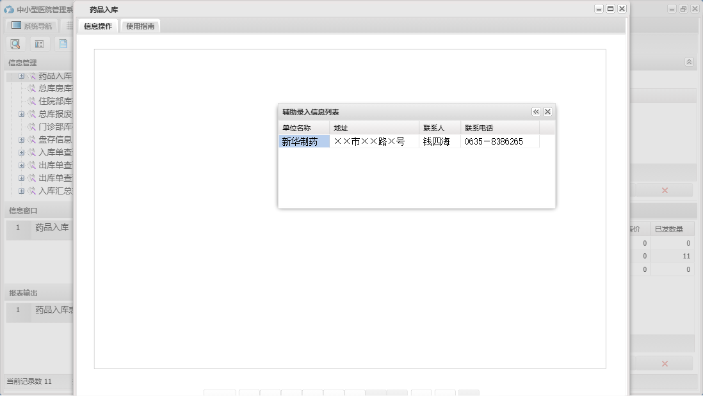Expand the first 出库单查 tree node
The image size is (703, 419).
[21, 165]
